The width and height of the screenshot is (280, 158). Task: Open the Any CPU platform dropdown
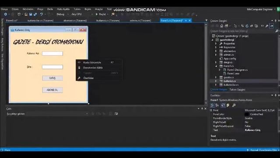point(82,14)
